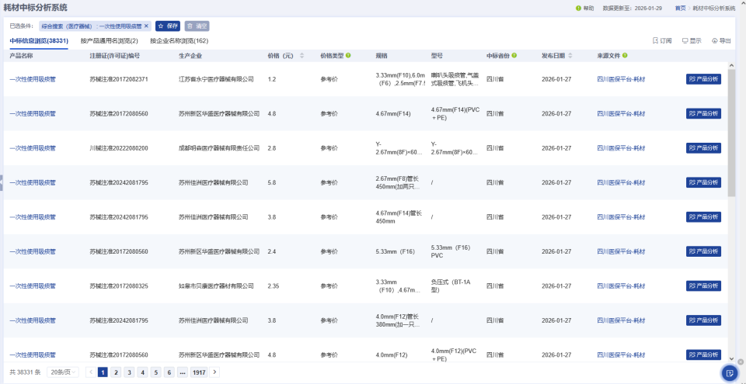
Task: Go to page 6
Action: coord(169,372)
